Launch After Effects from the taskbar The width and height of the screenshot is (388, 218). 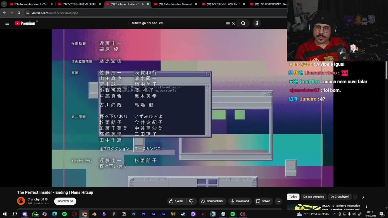(x=154, y=214)
